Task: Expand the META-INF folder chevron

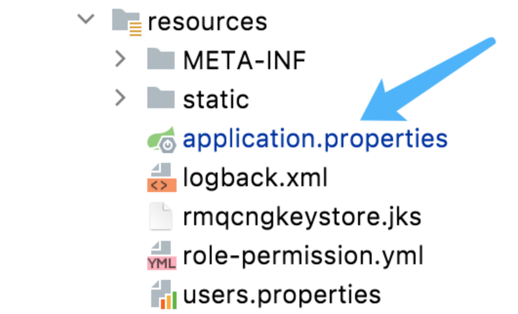Action: 120,60
